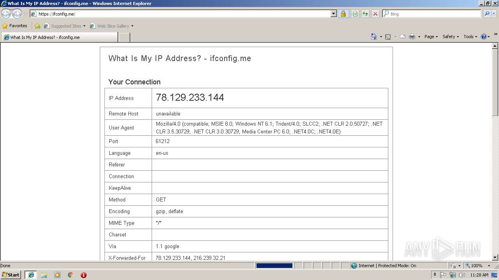Click the Charset row label
This screenshot has width=499, height=280.
tap(117, 234)
